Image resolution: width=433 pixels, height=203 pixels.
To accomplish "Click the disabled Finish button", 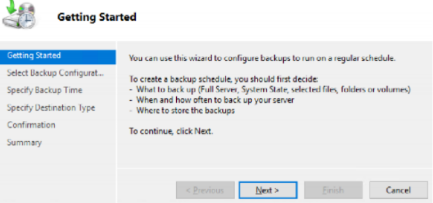I will (333, 190).
